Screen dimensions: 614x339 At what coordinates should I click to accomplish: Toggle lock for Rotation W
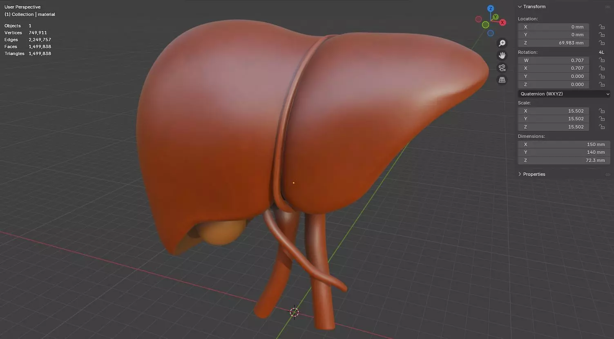[602, 60]
